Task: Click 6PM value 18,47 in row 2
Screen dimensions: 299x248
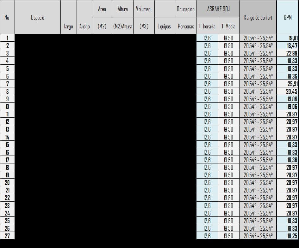Action: click(288, 46)
